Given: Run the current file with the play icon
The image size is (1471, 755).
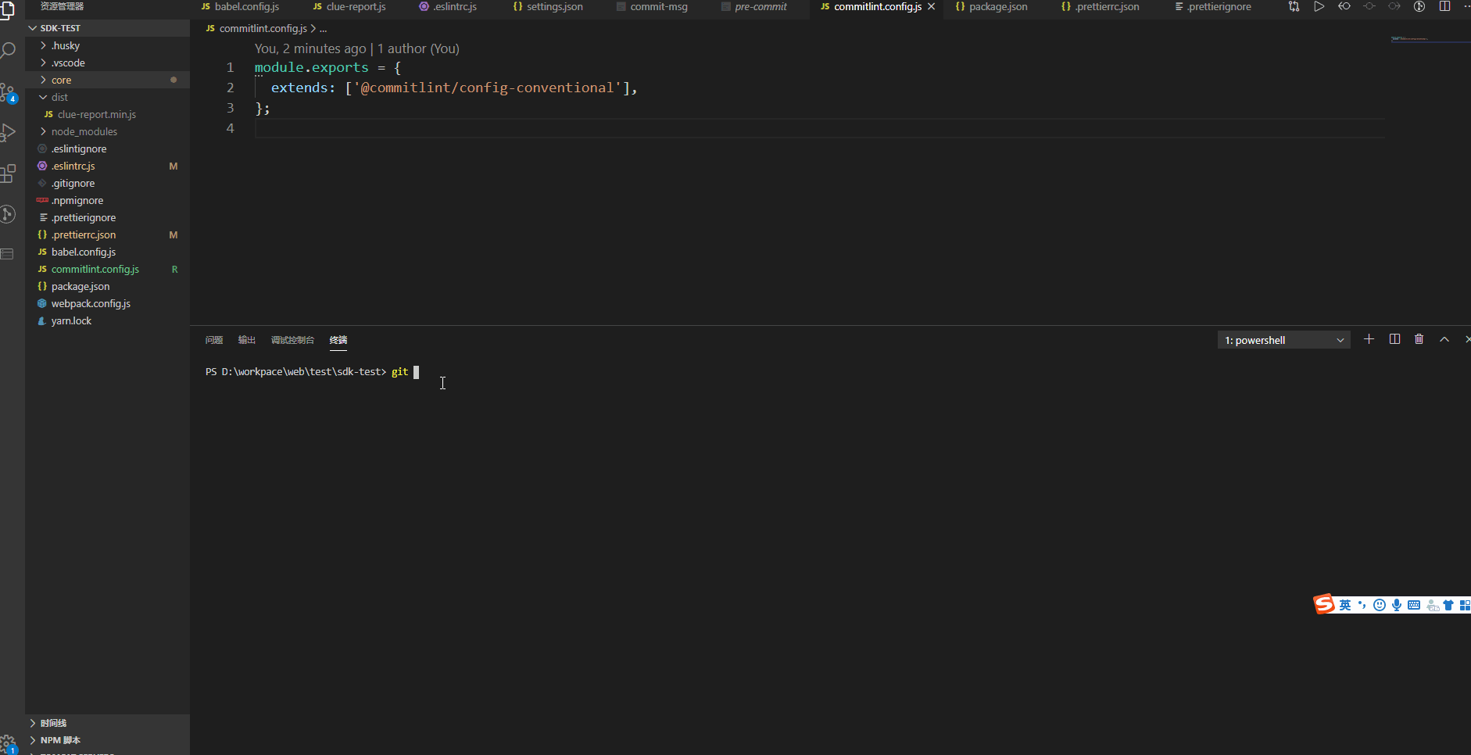Looking at the screenshot, I should 1319,6.
